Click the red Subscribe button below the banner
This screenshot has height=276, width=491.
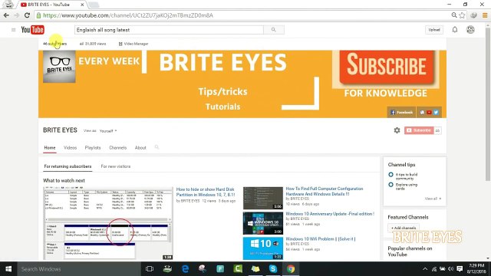point(419,130)
